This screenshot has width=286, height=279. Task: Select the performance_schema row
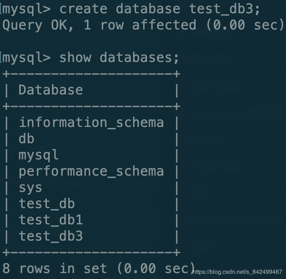tap(91, 171)
